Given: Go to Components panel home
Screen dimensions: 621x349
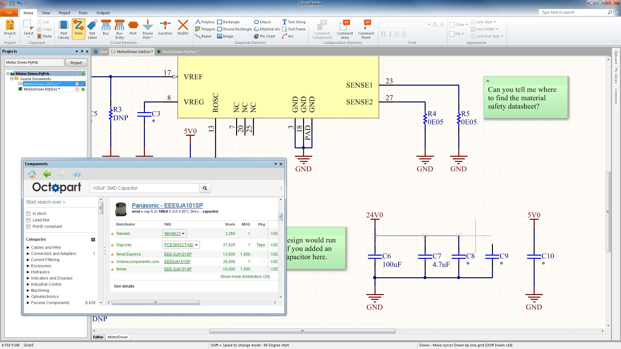Looking at the screenshot, I should [x=32, y=174].
